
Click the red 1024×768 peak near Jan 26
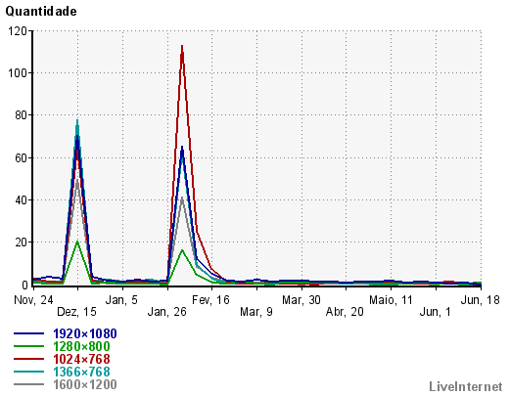(x=182, y=46)
